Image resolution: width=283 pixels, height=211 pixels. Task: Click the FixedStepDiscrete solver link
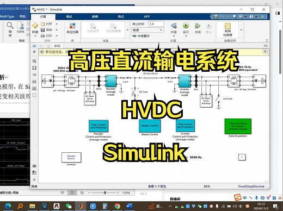click(251, 186)
